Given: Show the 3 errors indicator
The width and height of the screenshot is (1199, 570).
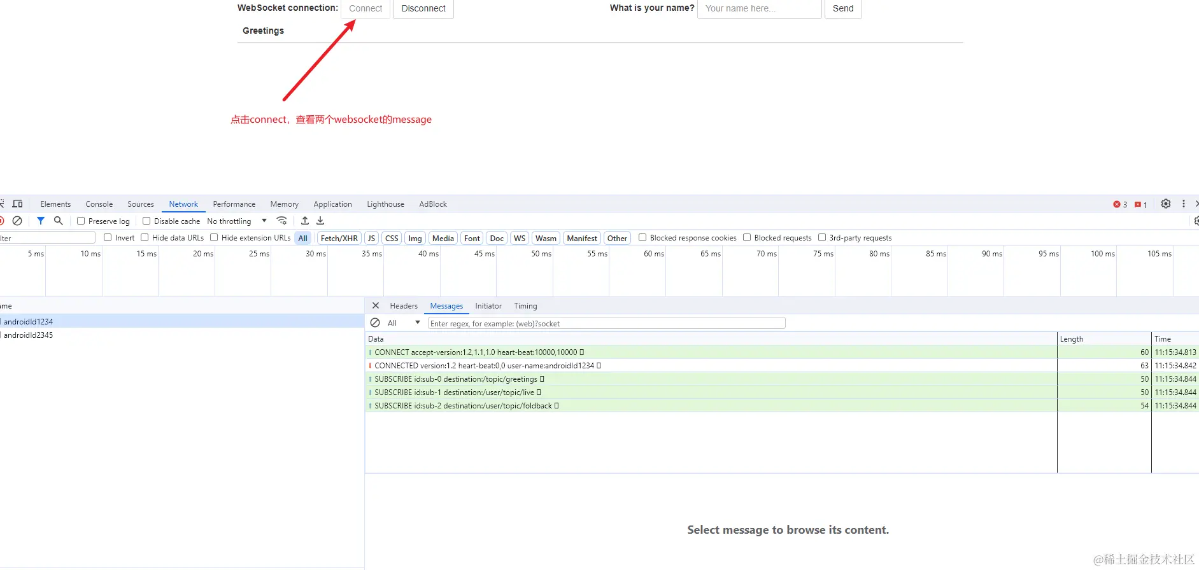Looking at the screenshot, I should tap(1120, 204).
